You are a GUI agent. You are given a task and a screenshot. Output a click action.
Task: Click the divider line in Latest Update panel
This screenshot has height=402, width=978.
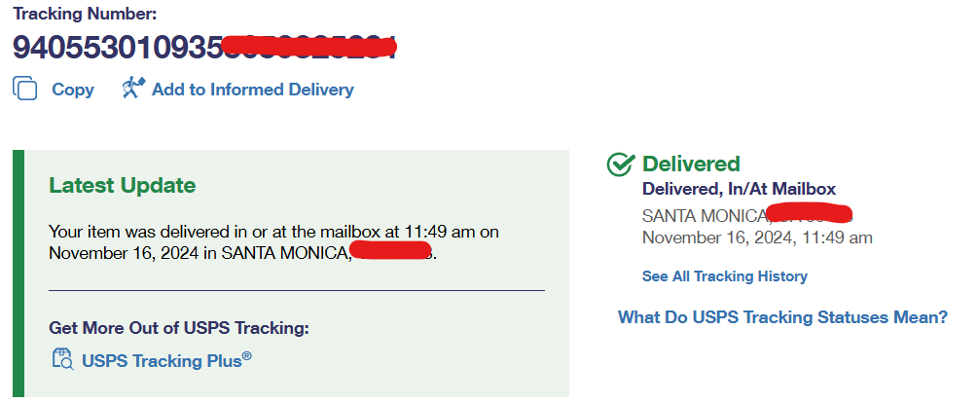[x=296, y=290]
